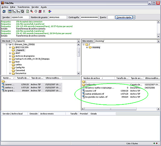Click the remote list horizontal scrollbar thumb
This screenshot has height=146, width=161.
pos(111,109)
